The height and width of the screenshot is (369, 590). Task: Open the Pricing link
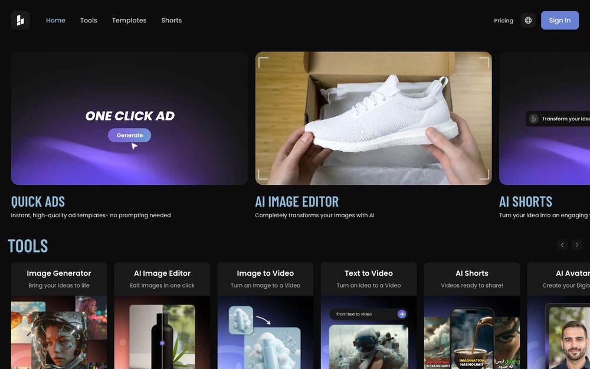[503, 21]
